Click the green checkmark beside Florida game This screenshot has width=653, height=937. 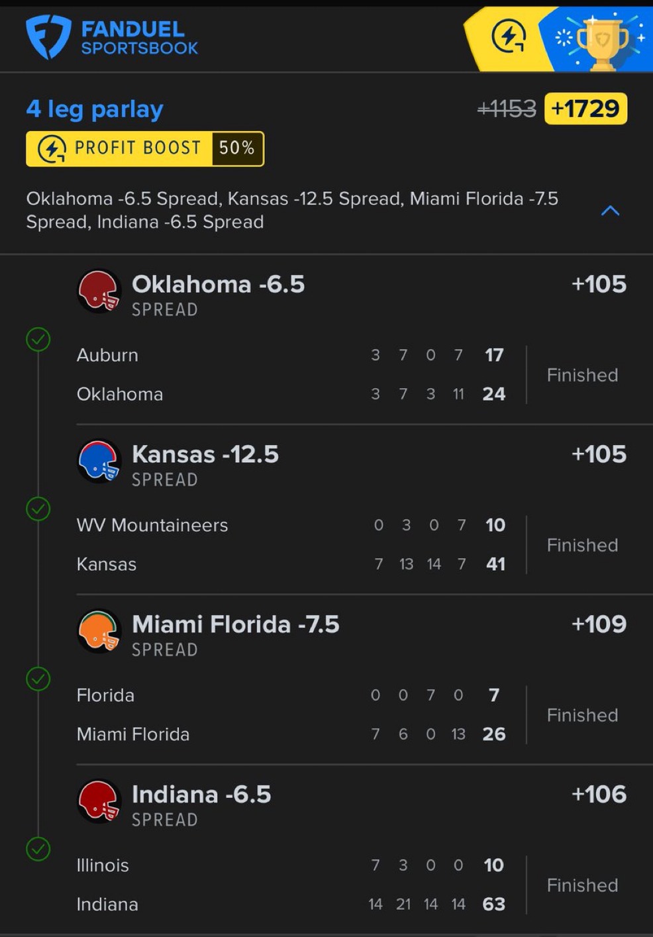[x=38, y=679]
